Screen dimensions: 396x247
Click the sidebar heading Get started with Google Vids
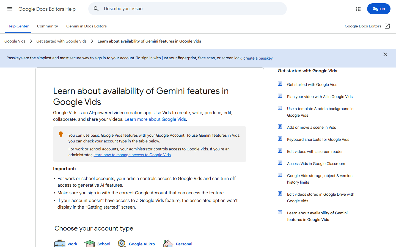click(307, 71)
